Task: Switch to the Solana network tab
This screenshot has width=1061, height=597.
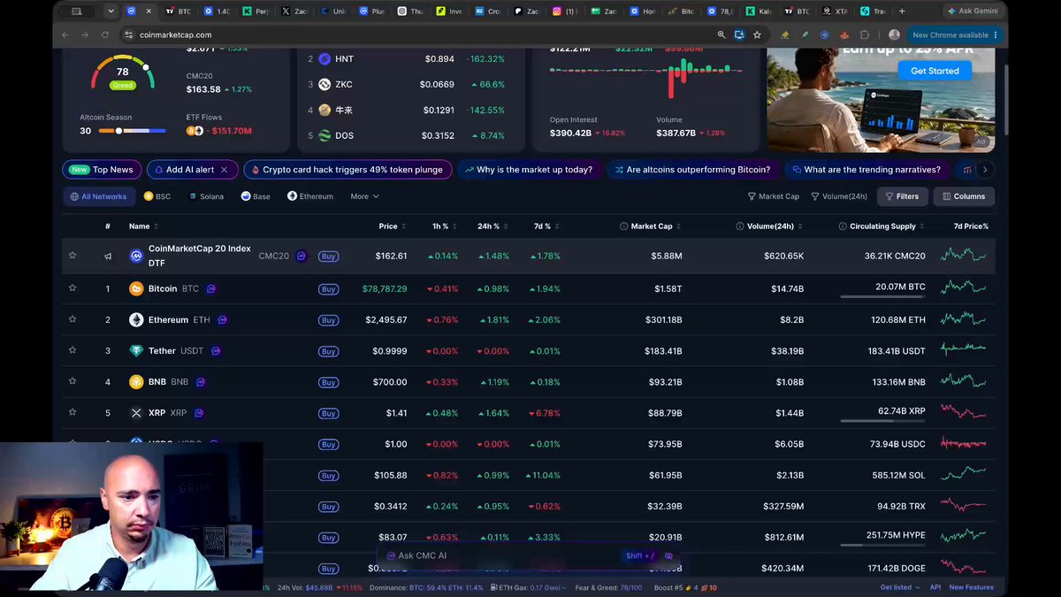Action: click(x=206, y=196)
